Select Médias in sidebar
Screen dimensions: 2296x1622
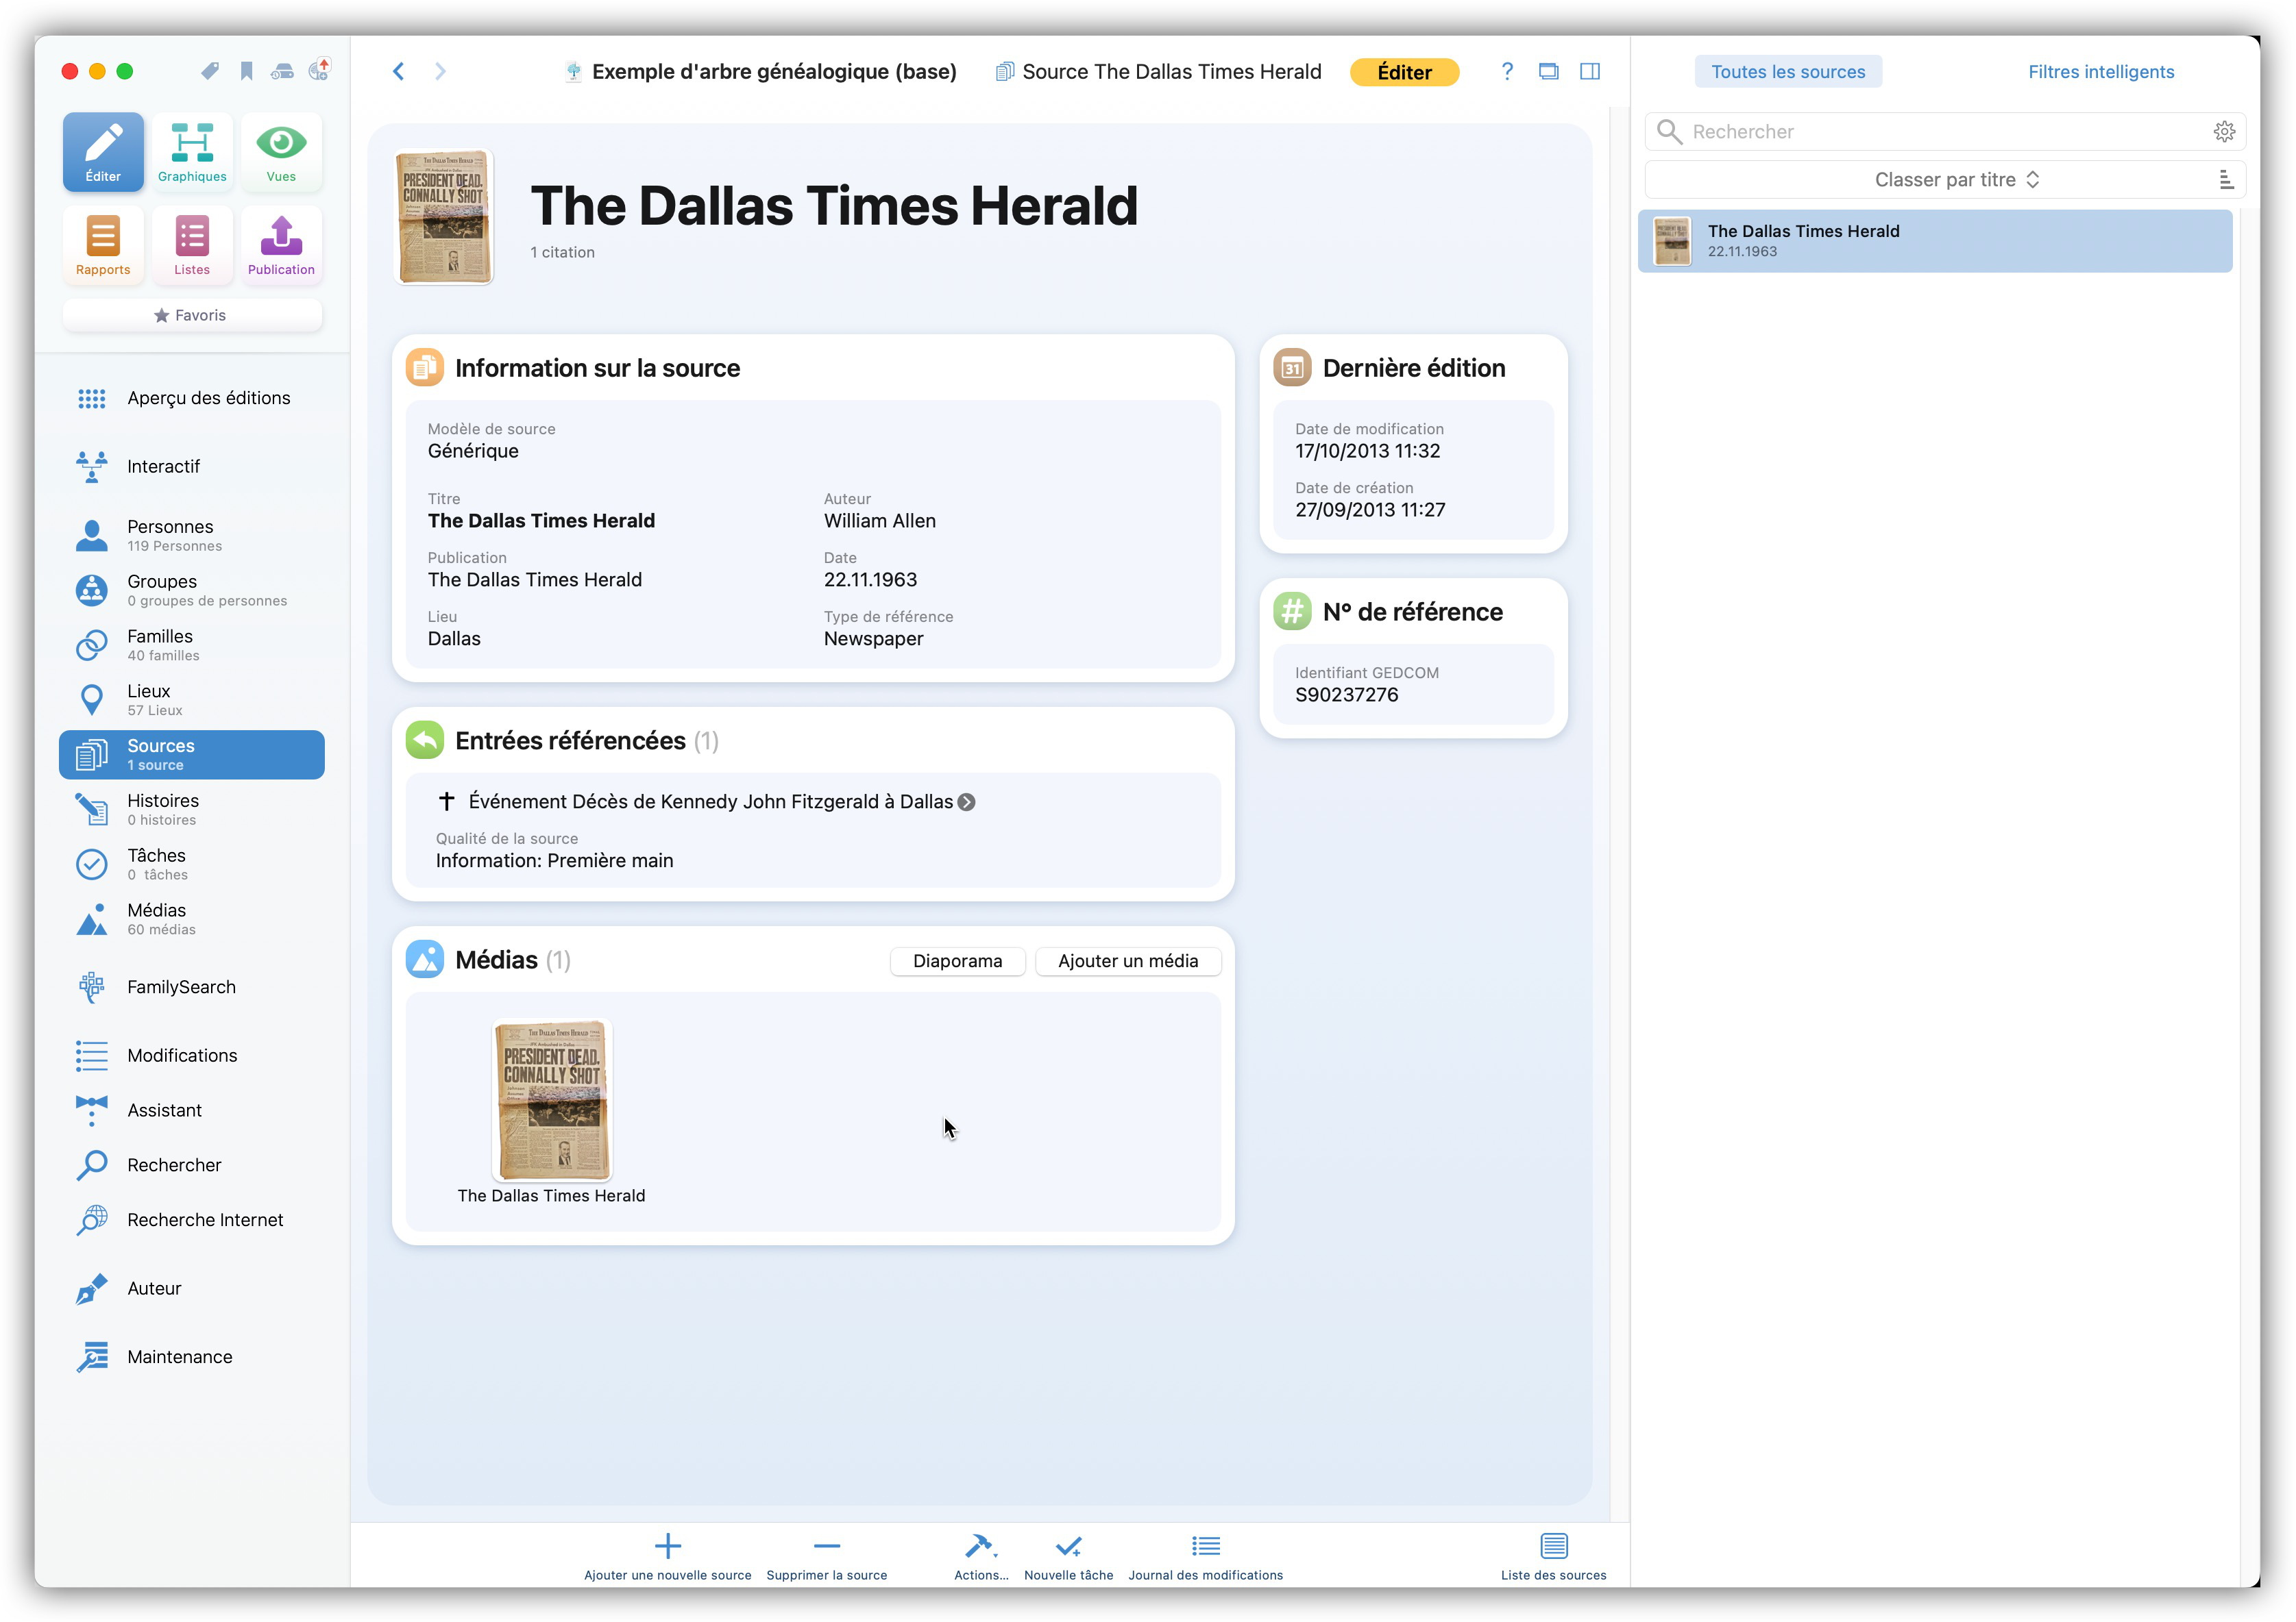[192, 919]
